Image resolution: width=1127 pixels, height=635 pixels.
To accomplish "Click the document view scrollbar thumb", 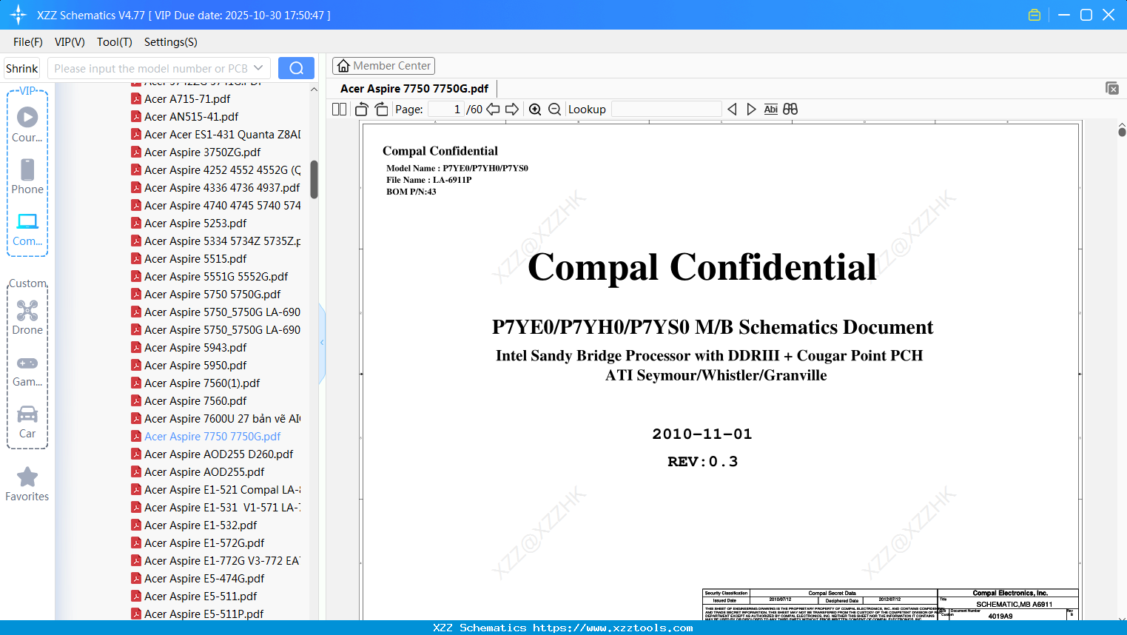I will [1122, 132].
